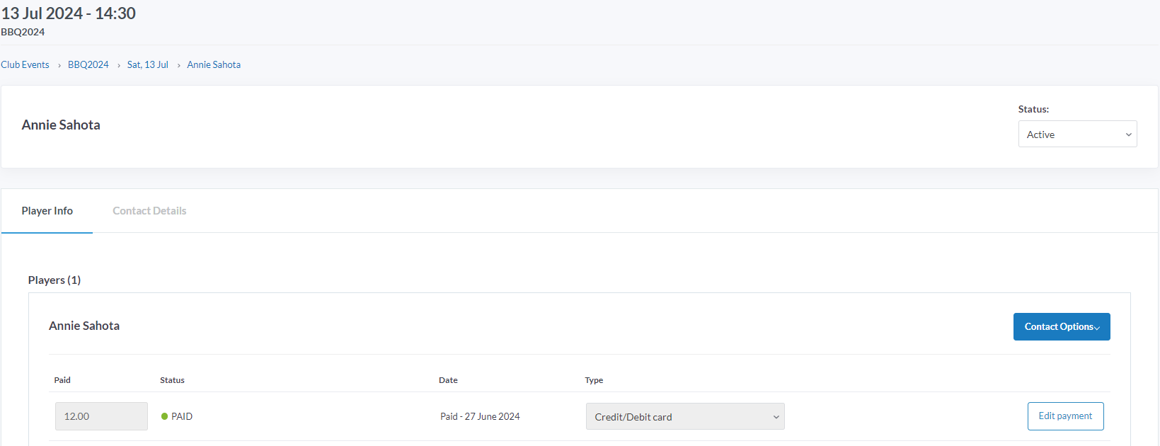Go to the BBQ2024 breadcrumb link
1160x446 pixels.
click(88, 64)
